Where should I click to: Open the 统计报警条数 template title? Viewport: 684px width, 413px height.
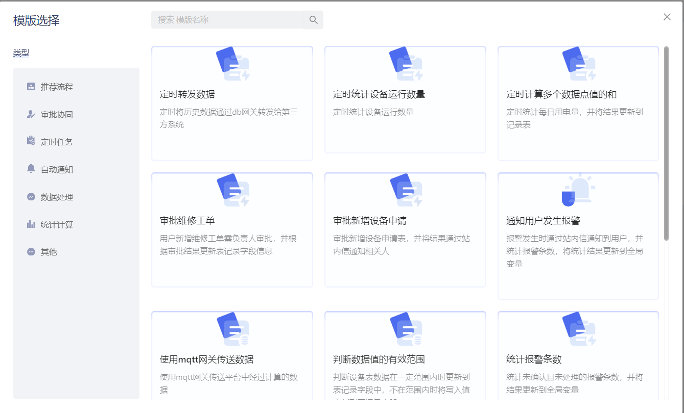pos(533,359)
